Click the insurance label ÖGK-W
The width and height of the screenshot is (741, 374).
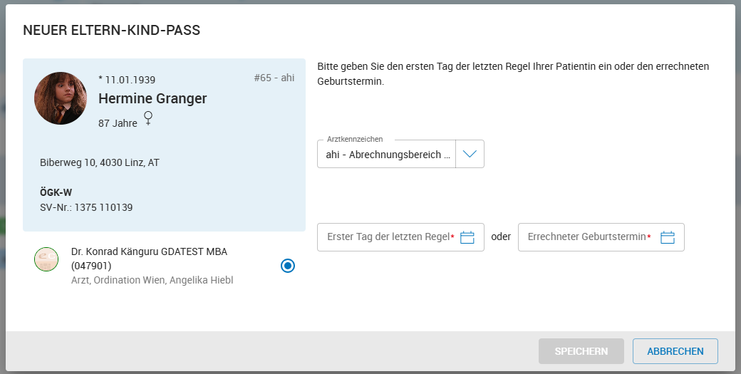coord(56,192)
